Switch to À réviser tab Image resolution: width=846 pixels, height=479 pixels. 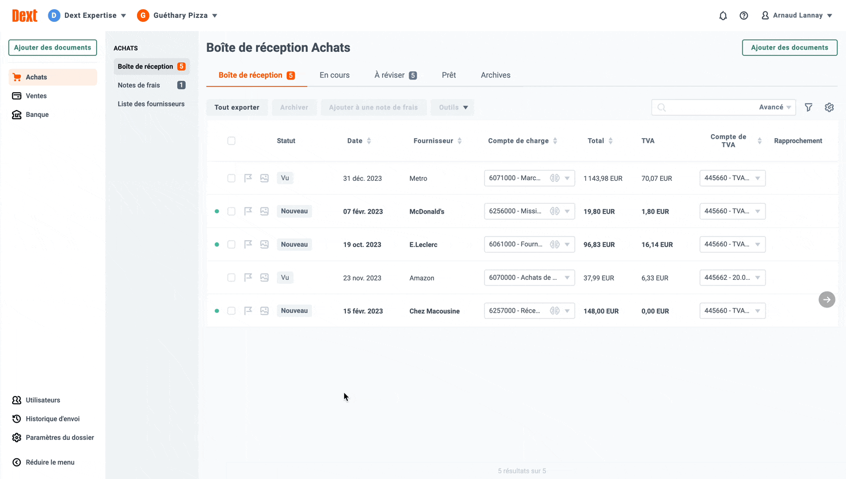[x=395, y=75]
